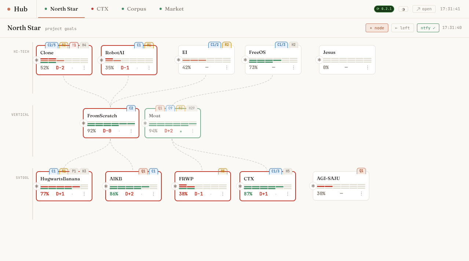Switch to the Corpus tab
469x261 pixels.
pos(134,9)
